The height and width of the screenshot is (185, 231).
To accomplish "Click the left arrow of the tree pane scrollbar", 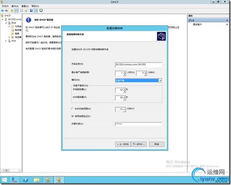I will point(2,170).
